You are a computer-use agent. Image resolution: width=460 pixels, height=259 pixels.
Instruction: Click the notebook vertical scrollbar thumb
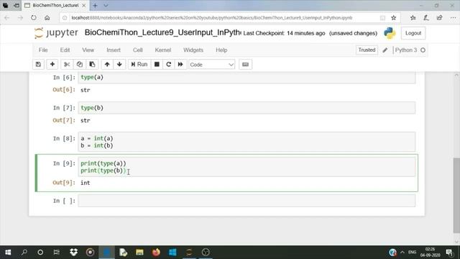click(456, 195)
